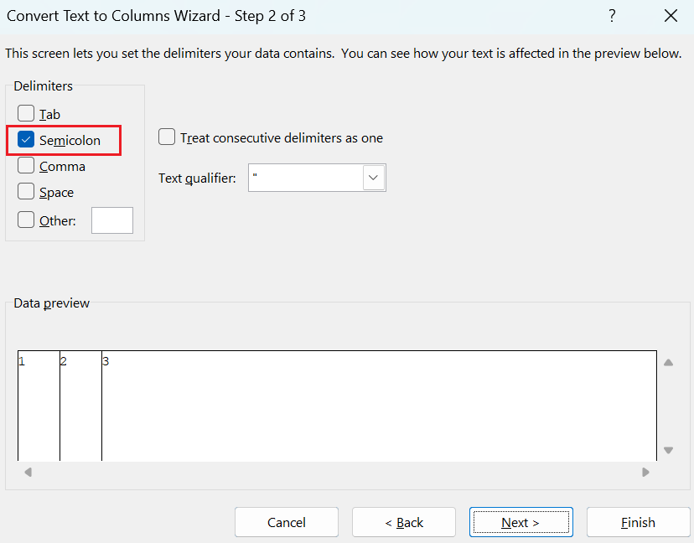The width and height of the screenshot is (694, 543).
Task: Click the data preview scroll down arrow
Action: point(668,450)
